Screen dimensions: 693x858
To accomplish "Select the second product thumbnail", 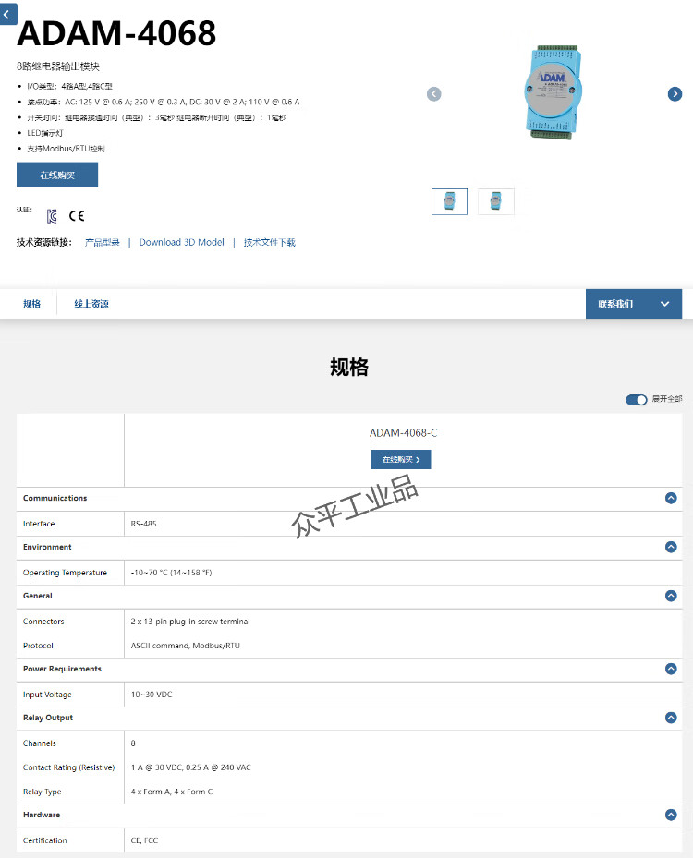I will [x=496, y=201].
